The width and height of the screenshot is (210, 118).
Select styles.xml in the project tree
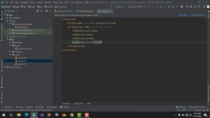point(20,64)
